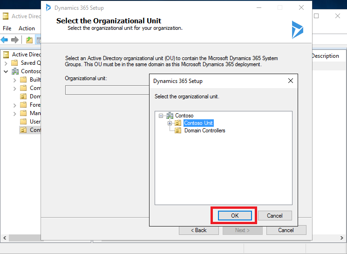
Task: Click Cancel in the organizational unit dialog
Action: coord(275,215)
